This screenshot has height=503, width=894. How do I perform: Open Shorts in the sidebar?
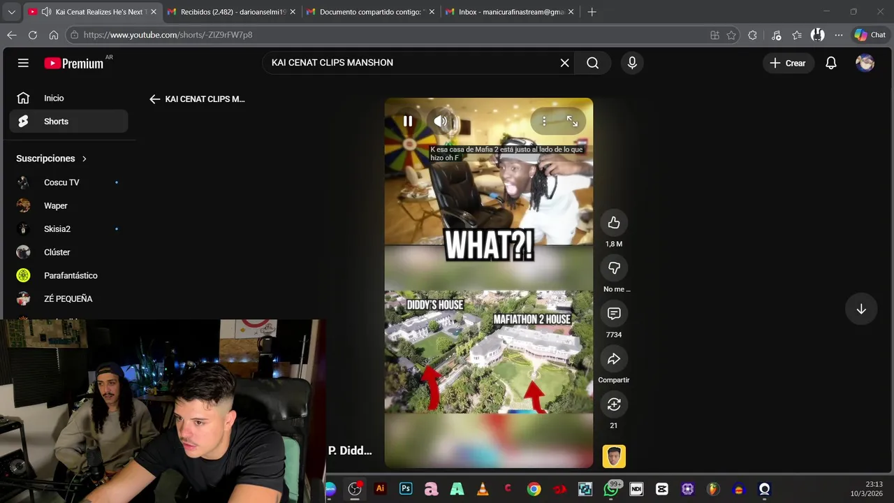point(68,122)
